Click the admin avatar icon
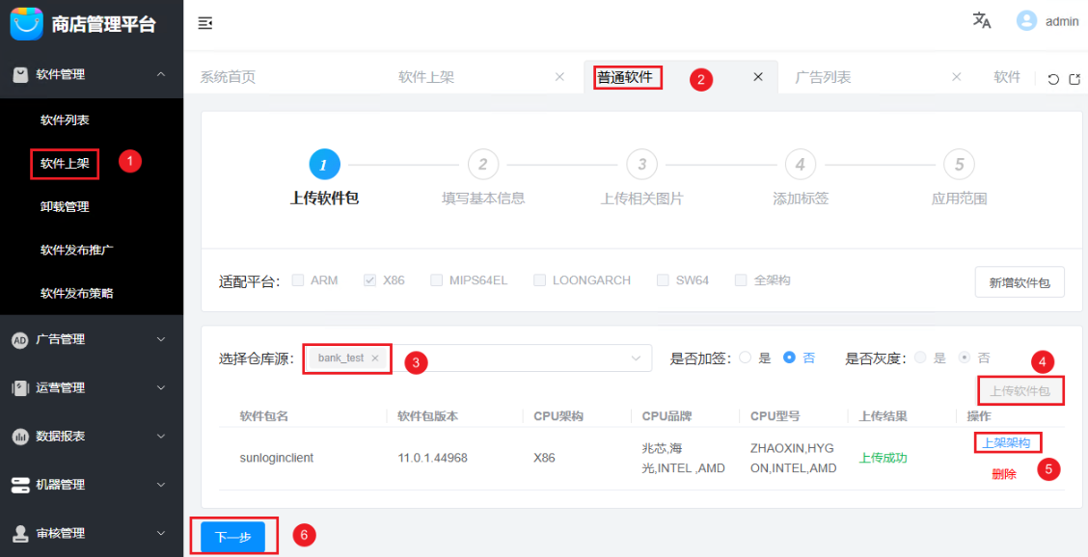Screen dimensions: 1088x557 pos(1024,21)
